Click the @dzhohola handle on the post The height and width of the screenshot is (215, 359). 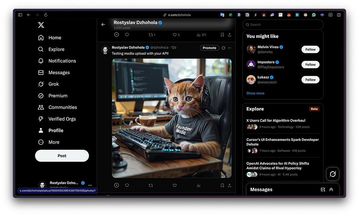coord(159,47)
